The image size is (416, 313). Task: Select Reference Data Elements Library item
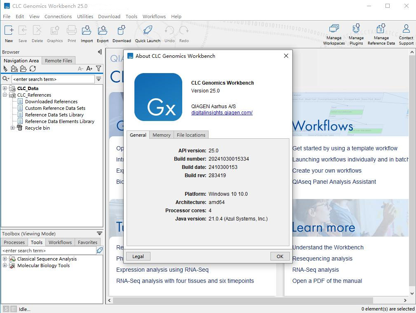coord(60,121)
